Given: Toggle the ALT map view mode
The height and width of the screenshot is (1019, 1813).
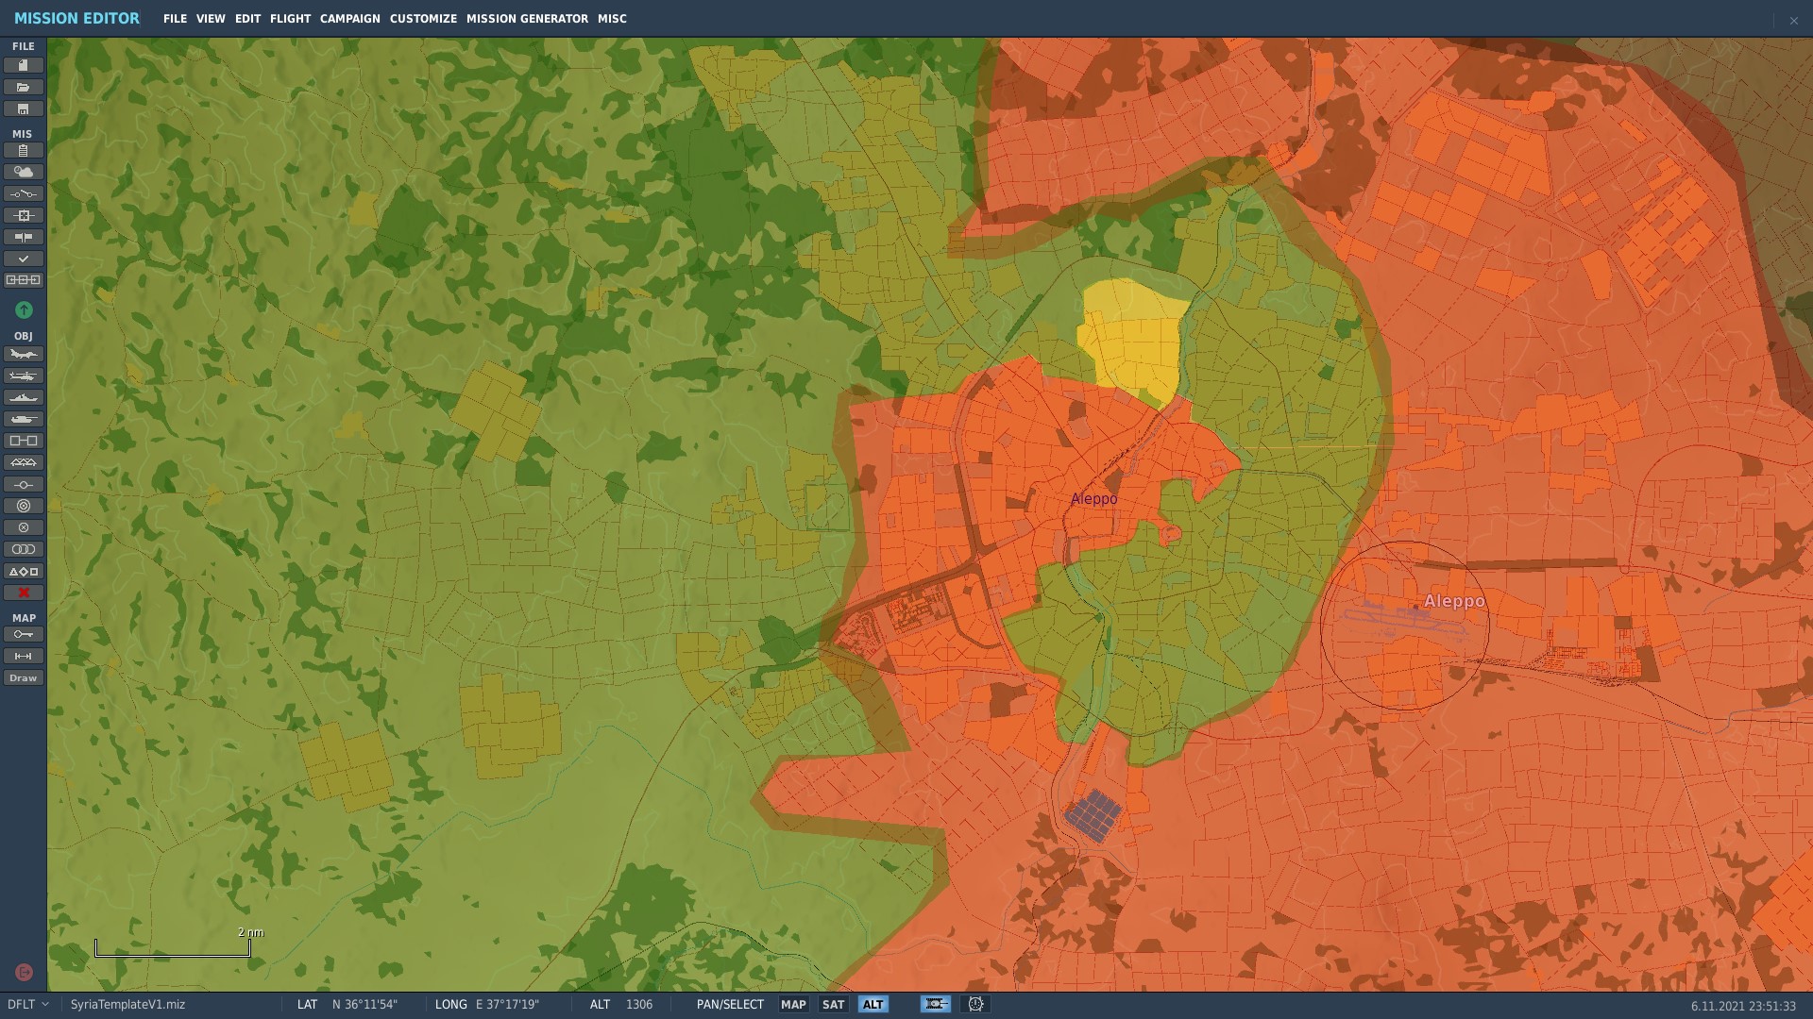Looking at the screenshot, I should click(873, 1004).
